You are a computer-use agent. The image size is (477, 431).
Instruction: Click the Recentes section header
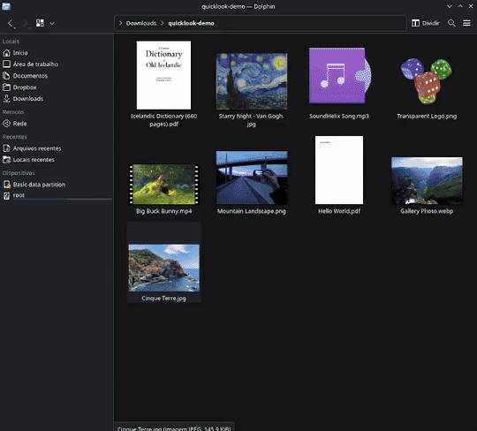(15, 137)
